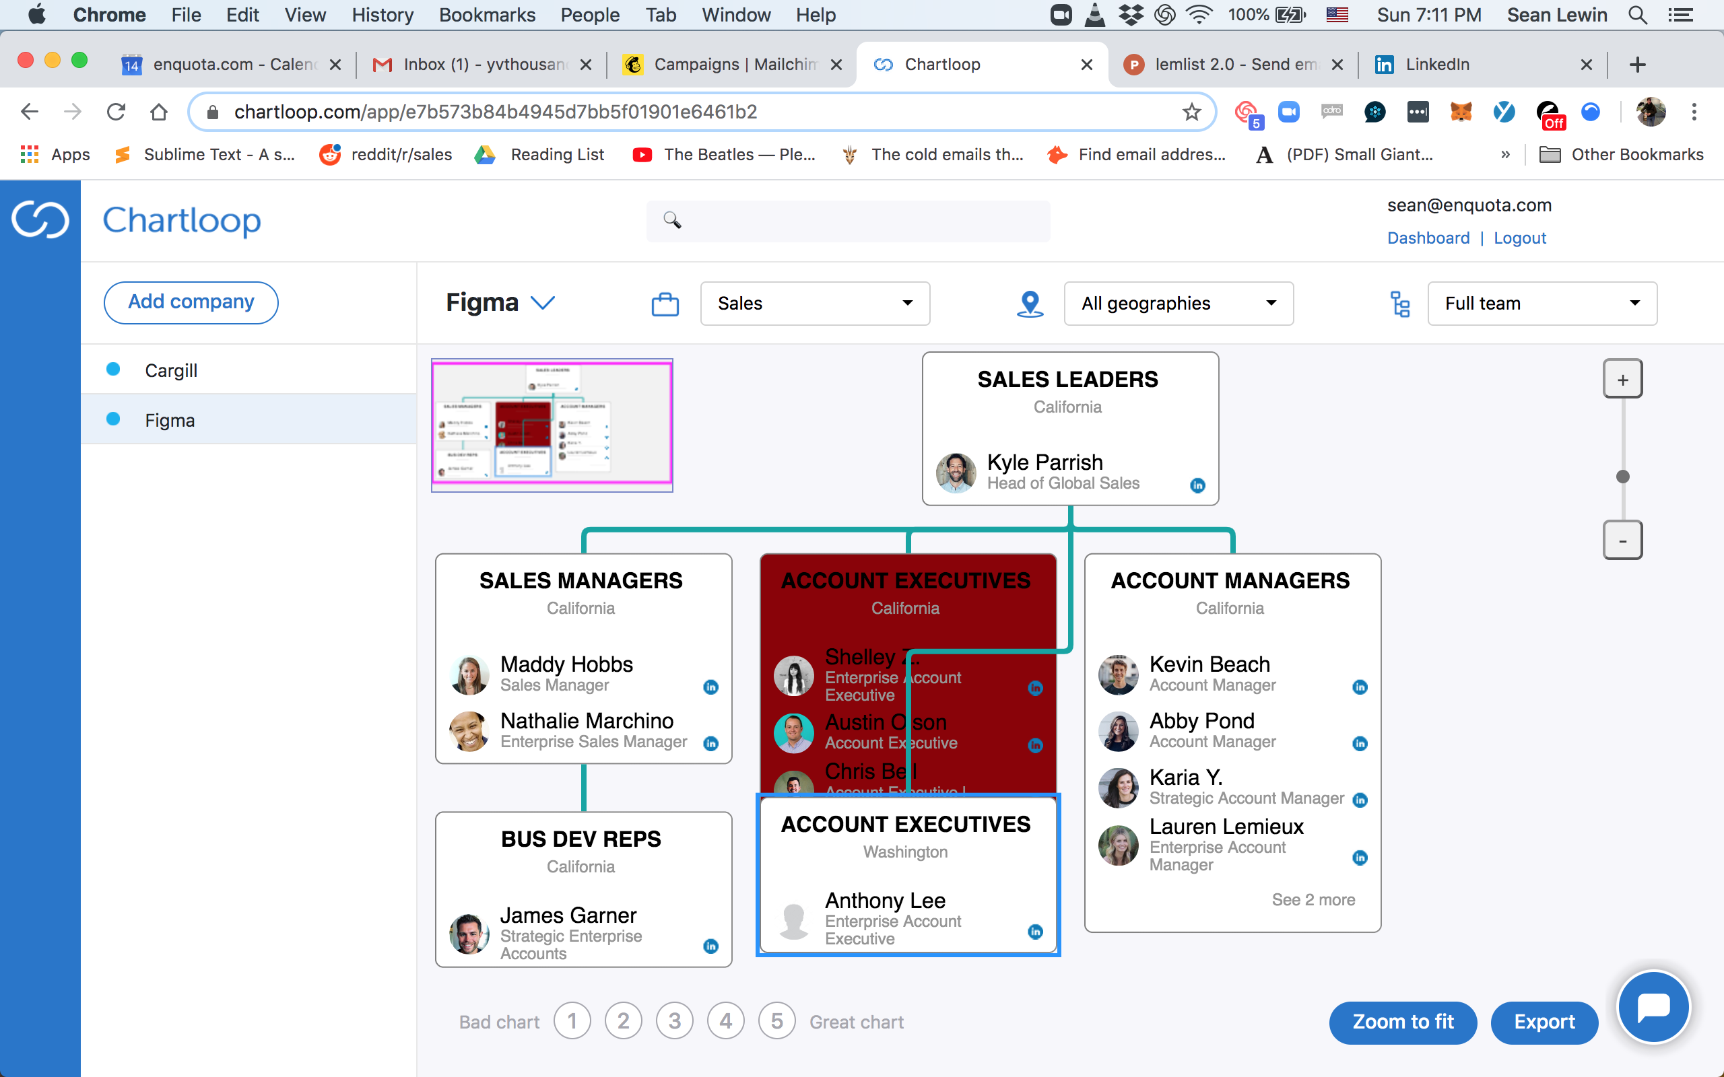Rate the chart 5
Image resolution: width=1724 pixels, height=1077 pixels.
[777, 1021]
